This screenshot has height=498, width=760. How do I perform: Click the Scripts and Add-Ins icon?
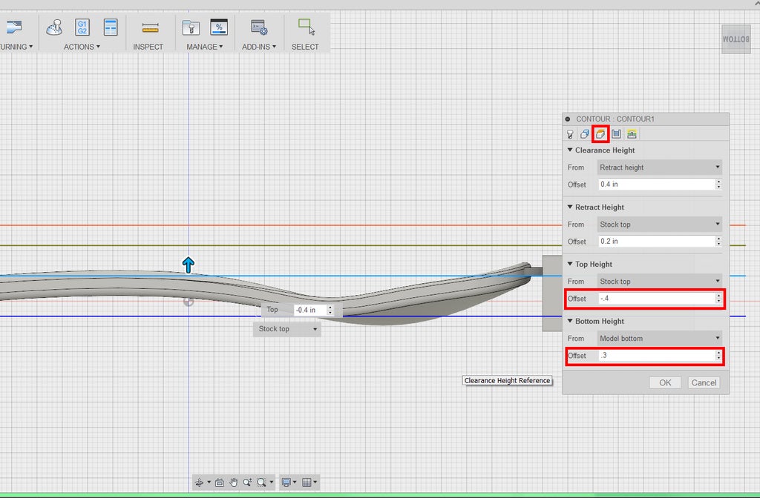coord(258,28)
